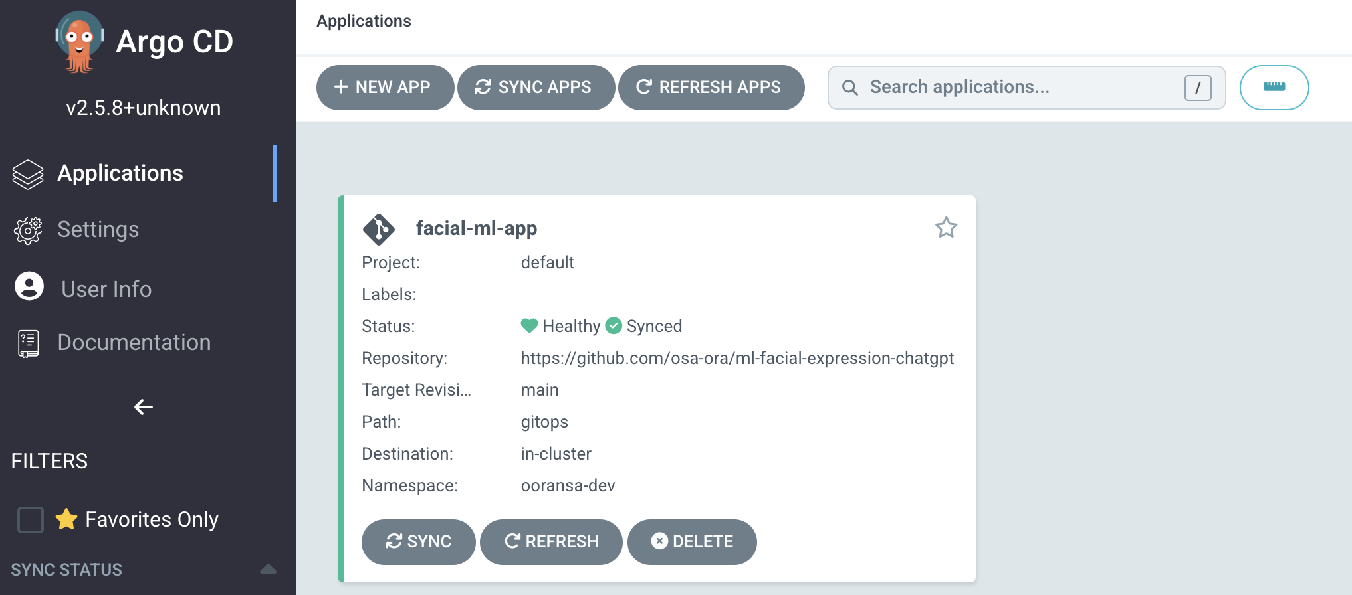Open Applications breadcrumb at top
Screen dimensions: 1352x595
364,21
